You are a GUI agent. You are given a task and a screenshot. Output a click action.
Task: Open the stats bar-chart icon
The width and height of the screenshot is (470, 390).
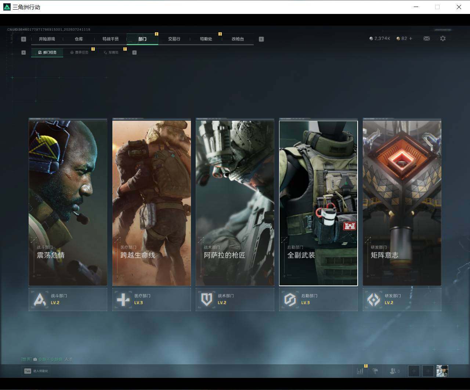[360, 371]
